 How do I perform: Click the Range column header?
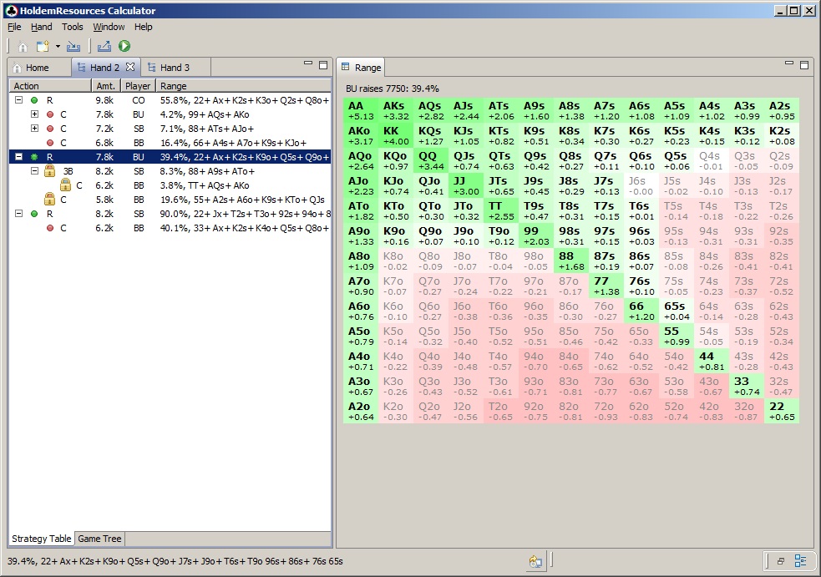coord(243,86)
